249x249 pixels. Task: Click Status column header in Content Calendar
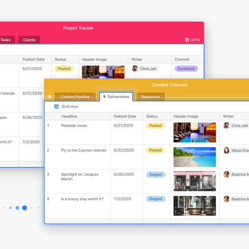point(152,116)
